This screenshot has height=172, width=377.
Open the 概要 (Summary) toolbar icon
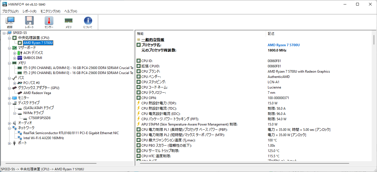pyautogui.click(x=10, y=22)
